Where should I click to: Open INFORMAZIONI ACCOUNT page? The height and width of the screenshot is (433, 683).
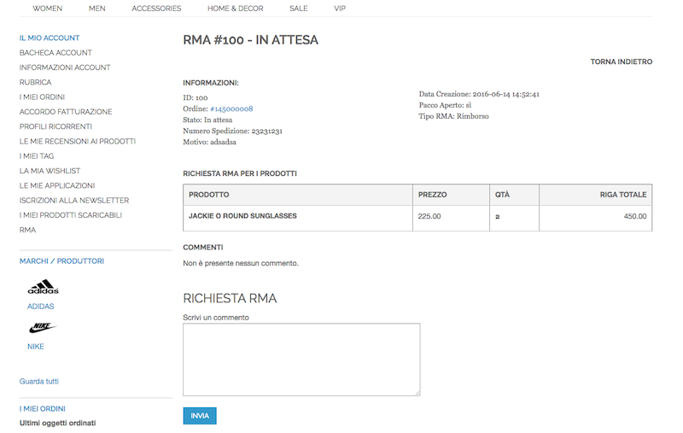pos(65,67)
